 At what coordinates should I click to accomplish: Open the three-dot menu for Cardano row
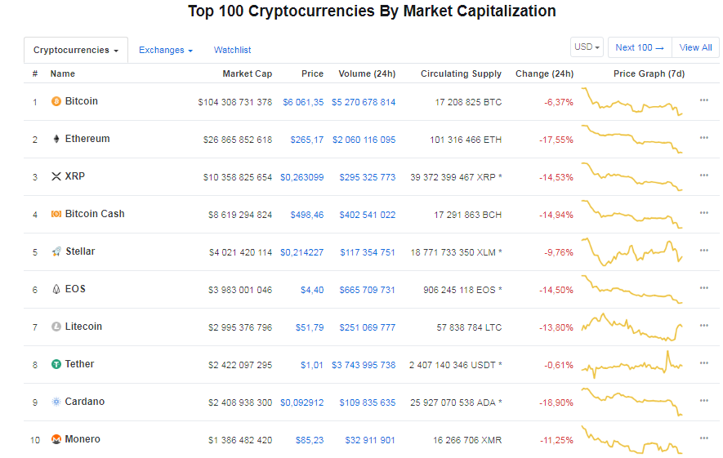703,402
